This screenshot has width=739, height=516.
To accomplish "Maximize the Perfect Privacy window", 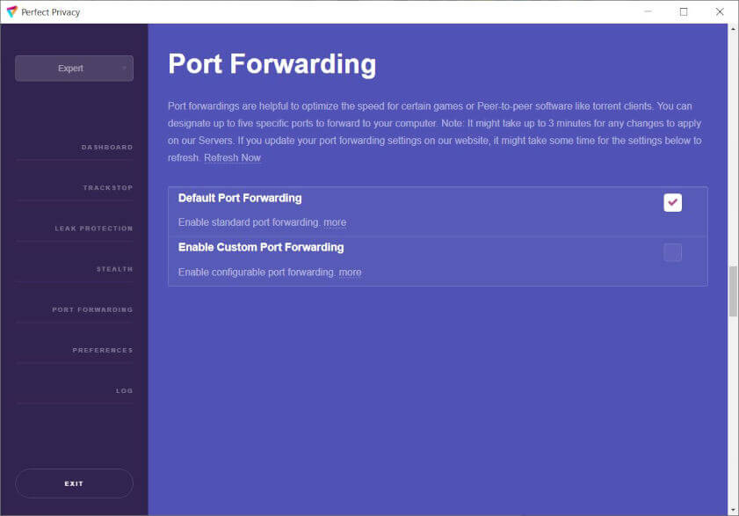I will (x=684, y=11).
